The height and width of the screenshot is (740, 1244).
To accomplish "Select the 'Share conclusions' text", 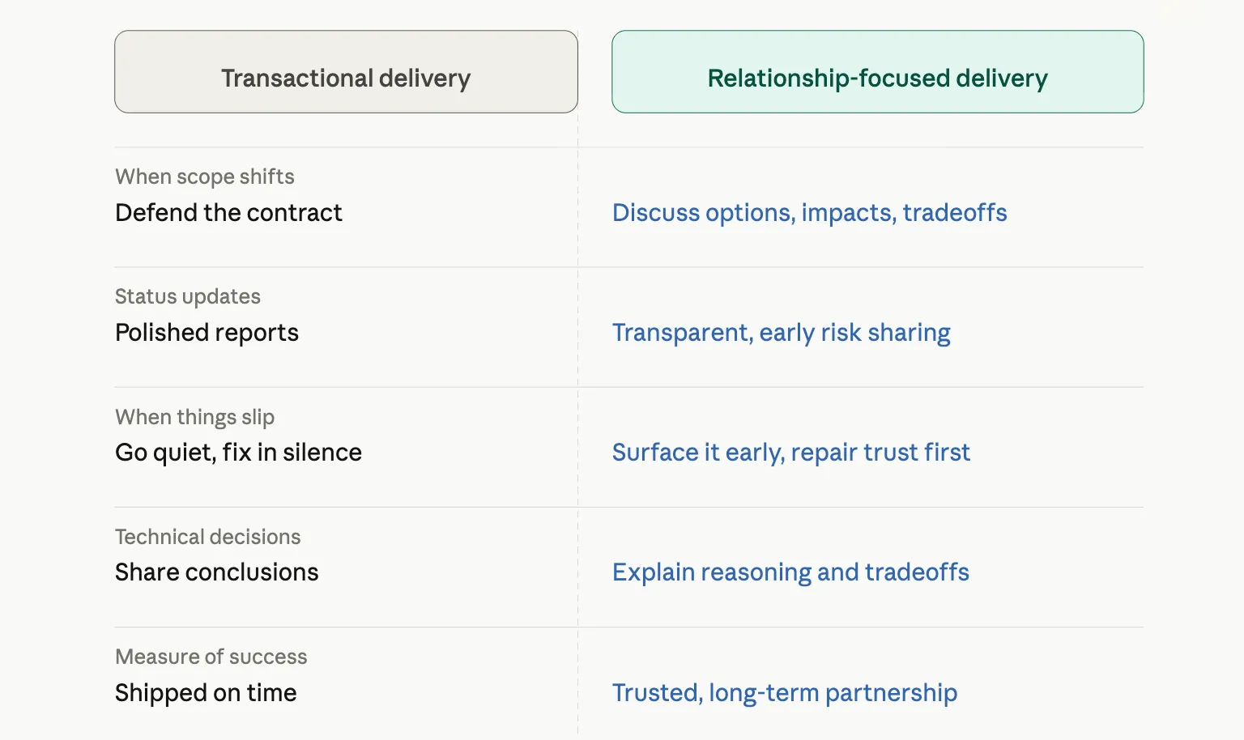I will click(x=216, y=572).
